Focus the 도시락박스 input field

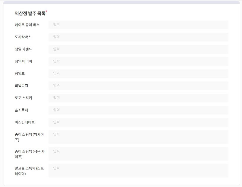pos(139,37)
